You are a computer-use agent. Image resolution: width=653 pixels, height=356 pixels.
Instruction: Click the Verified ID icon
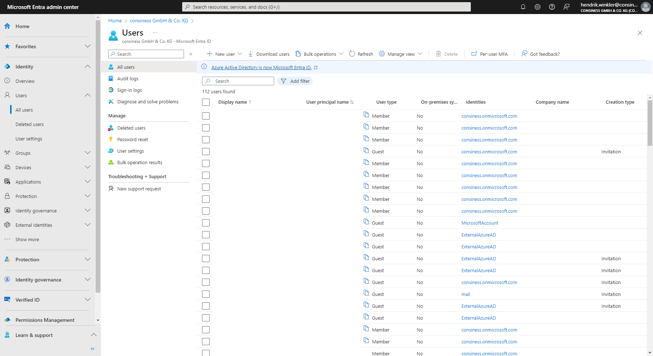coord(7,300)
